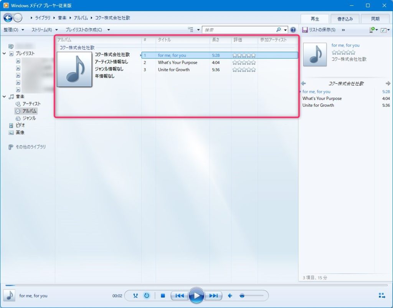Open the ストリーム(R) dropdown menu
This screenshot has height=308, width=393.
(x=45, y=30)
